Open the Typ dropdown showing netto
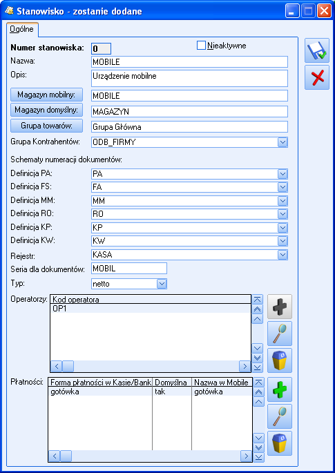 pos(162,284)
